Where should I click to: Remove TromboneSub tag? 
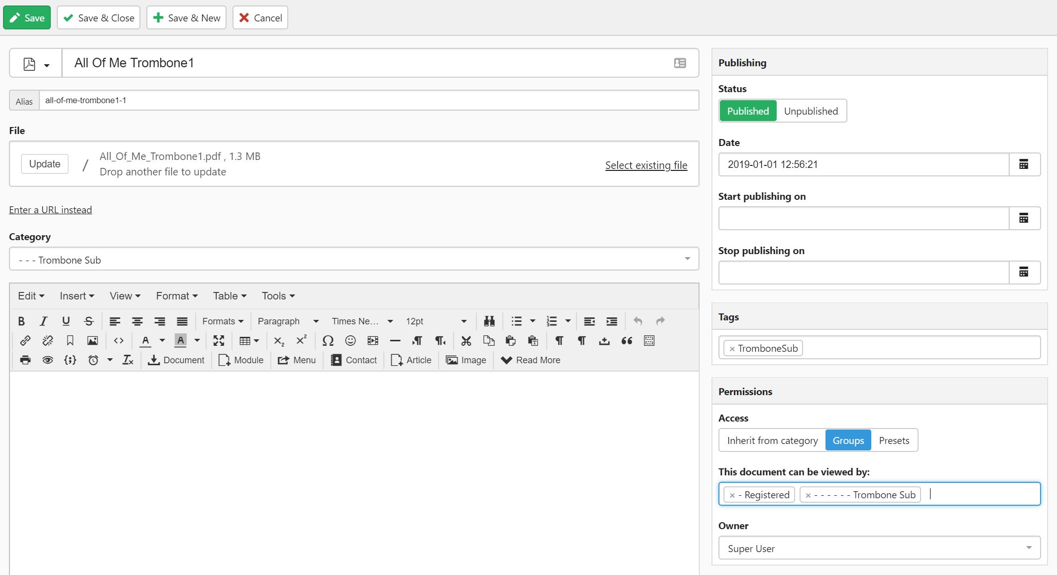click(732, 348)
